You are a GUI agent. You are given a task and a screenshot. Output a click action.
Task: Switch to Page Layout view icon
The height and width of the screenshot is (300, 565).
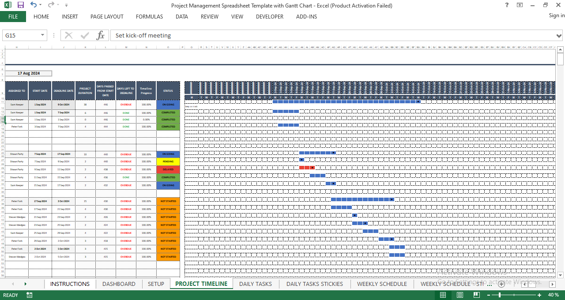click(x=460, y=295)
